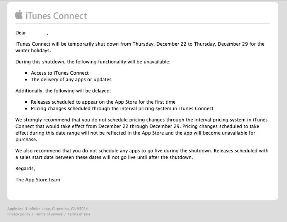Click the 'Dear' greeting text

(x=20, y=33)
